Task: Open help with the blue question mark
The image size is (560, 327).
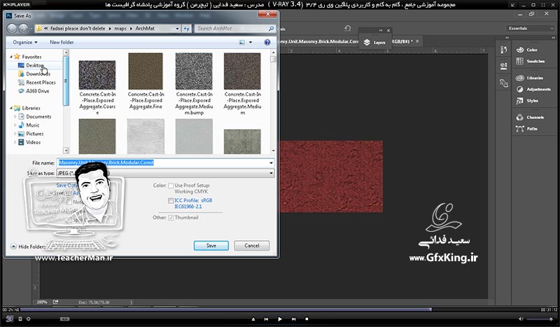Action: 267,42
